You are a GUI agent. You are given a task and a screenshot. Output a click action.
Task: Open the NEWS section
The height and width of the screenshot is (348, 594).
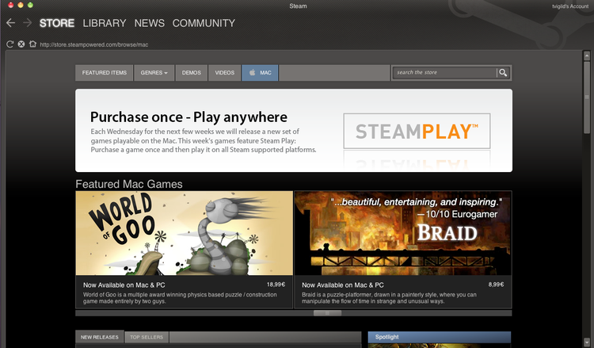pyautogui.click(x=149, y=23)
